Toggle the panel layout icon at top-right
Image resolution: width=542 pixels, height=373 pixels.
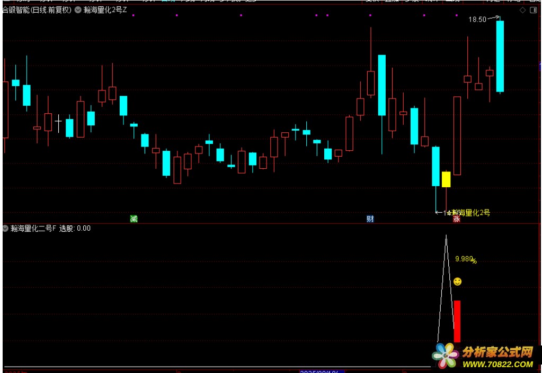532,11
